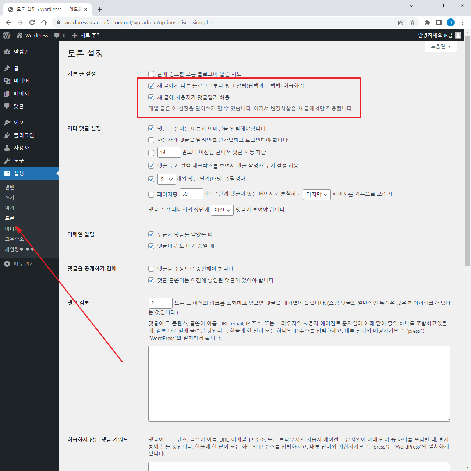The width and height of the screenshot is (471, 471).
Task: Follow the 검토 대기열 link
Action: pos(170,330)
